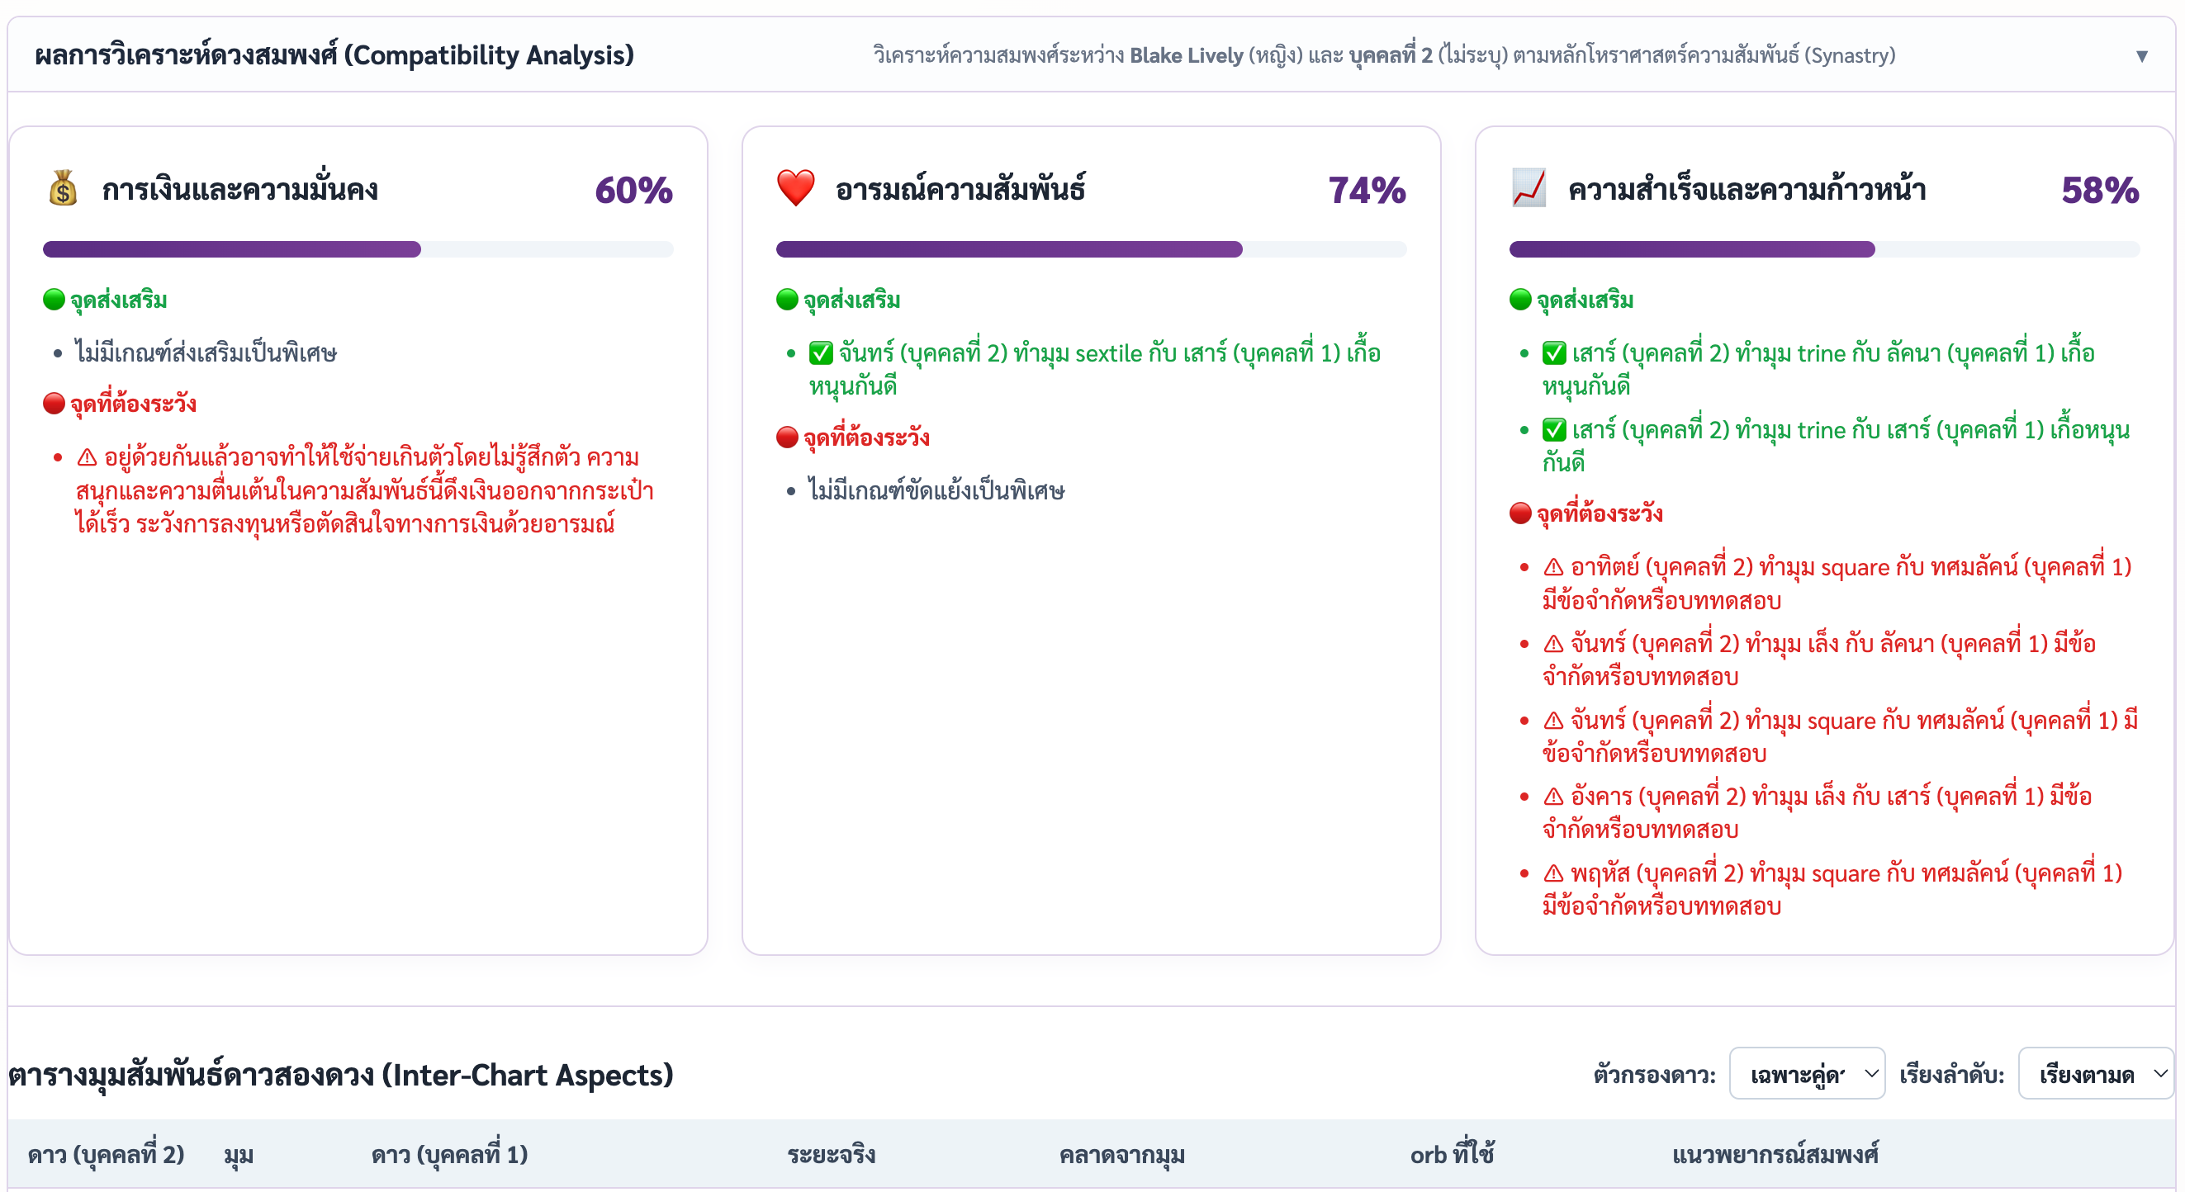This screenshot has height=1192, width=2185.
Task: Click green circle beside finance จุดส่งเสริม
Action: point(55,300)
